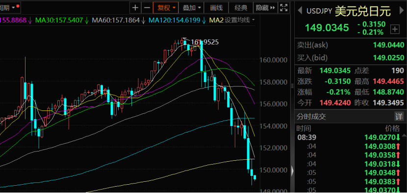Toggle the MA60 white line indicator

tap(119, 20)
